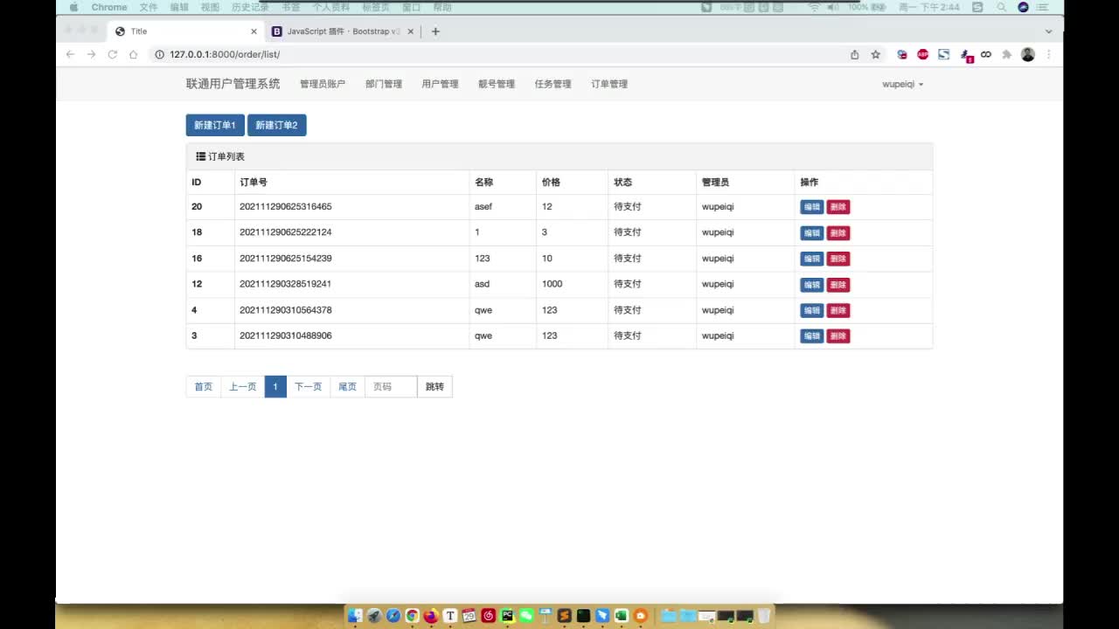Open Spotlight search in menu bar
The image size is (1119, 629).
point(1001,7)
